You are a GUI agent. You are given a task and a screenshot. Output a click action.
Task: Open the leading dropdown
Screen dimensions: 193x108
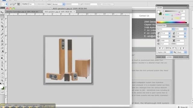185,33
